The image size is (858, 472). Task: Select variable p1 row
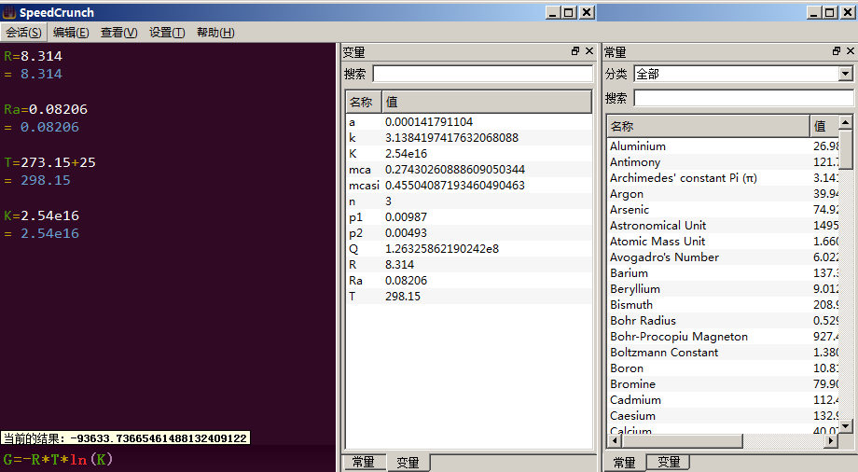click(468, 217)
